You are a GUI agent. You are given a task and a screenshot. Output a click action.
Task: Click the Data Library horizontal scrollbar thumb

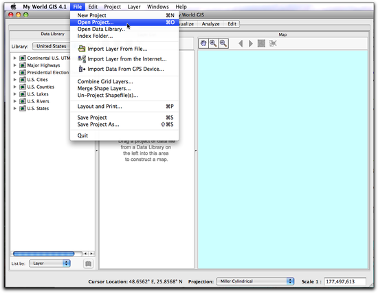coord(43,254)
